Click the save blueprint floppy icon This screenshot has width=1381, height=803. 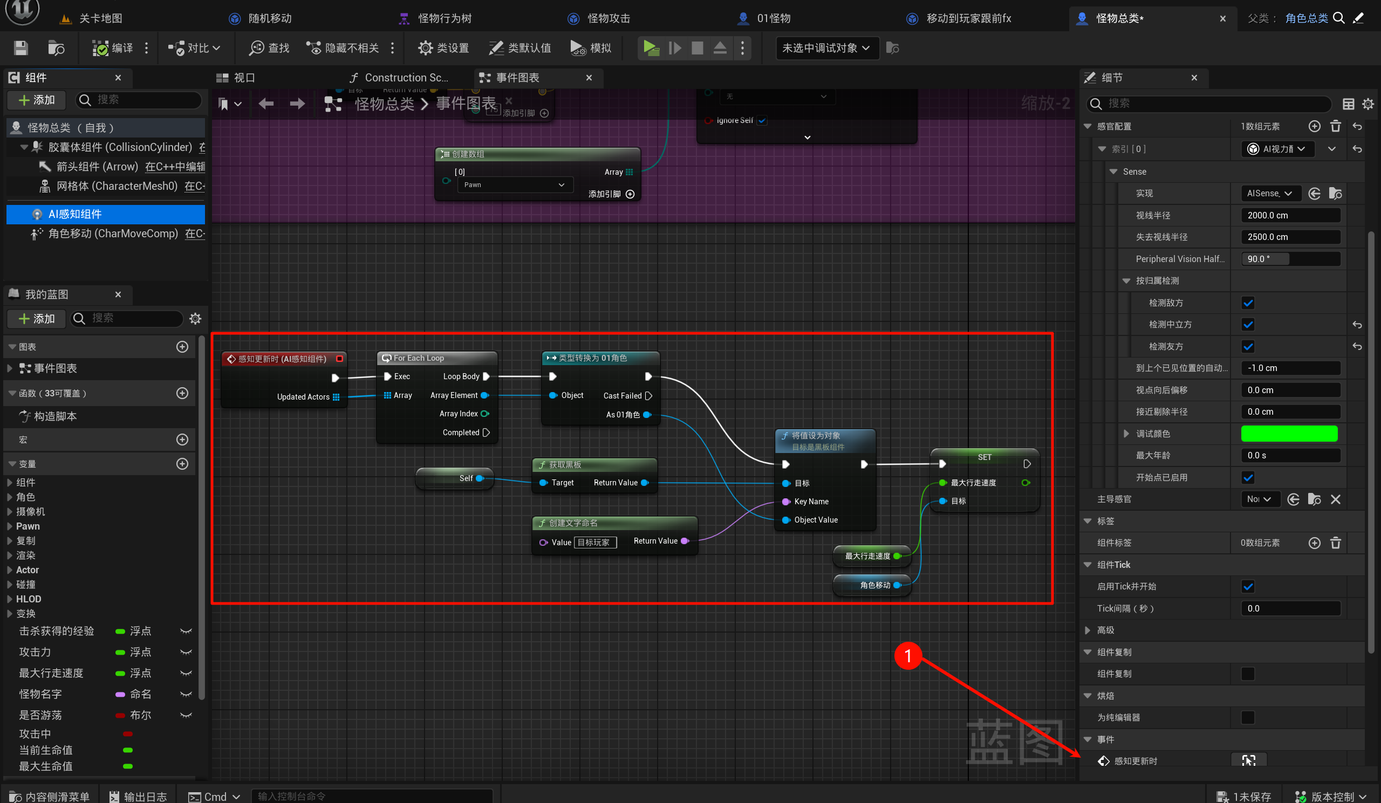point(21,48)
